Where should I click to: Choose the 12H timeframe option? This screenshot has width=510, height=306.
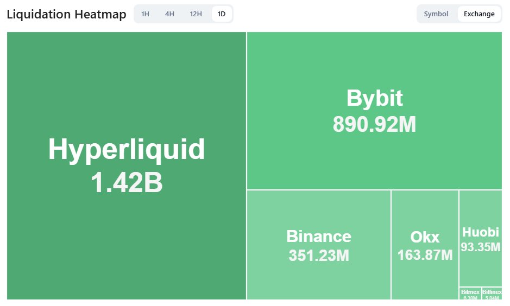(196, 14)
